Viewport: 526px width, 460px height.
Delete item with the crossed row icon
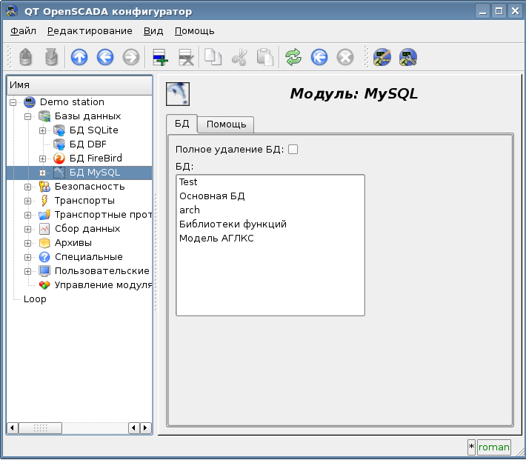click(186, 57)
